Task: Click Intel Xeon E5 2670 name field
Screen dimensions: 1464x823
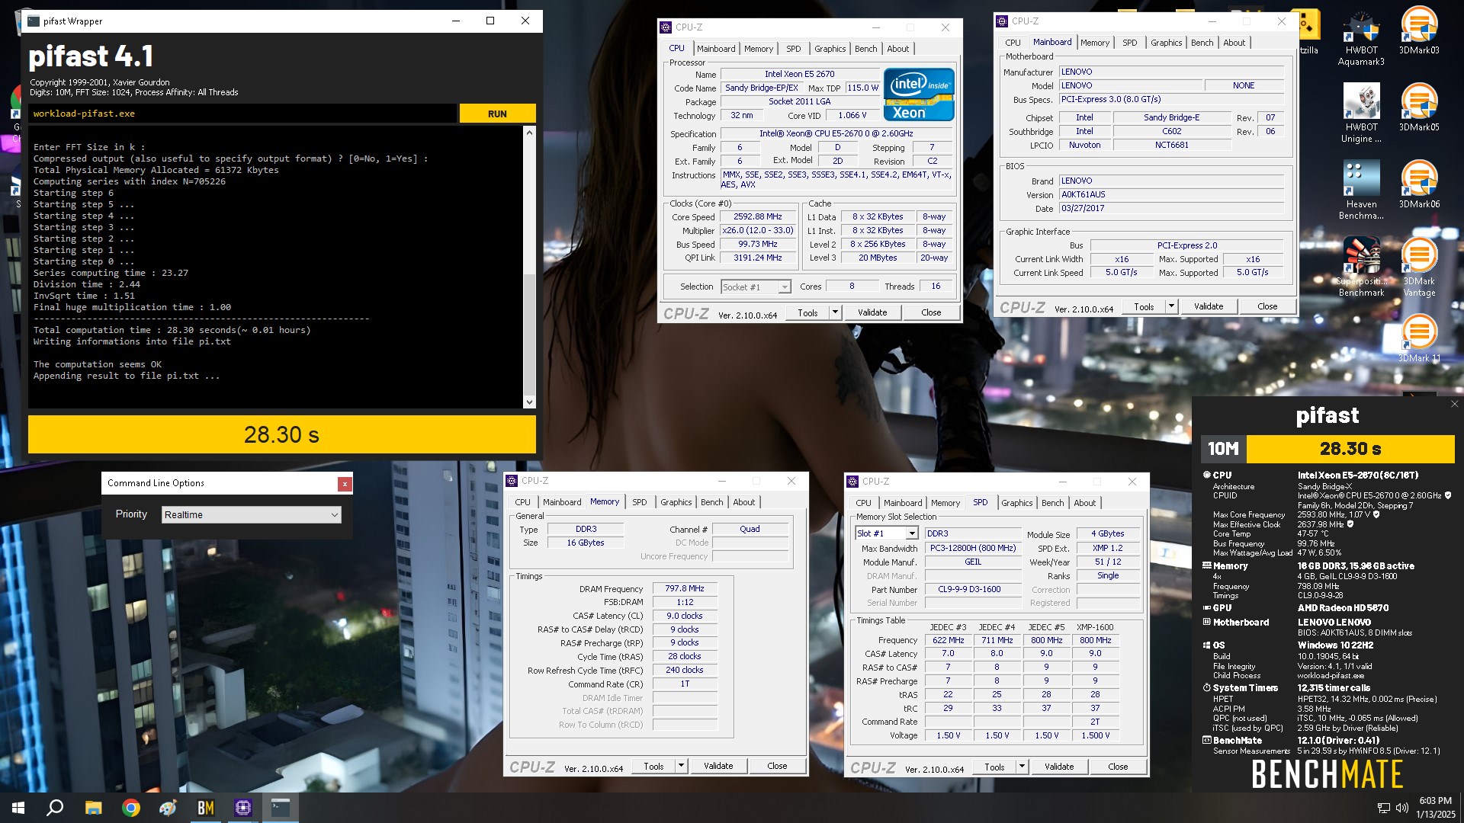Action: pyautogui.click(x=799, y=74)
